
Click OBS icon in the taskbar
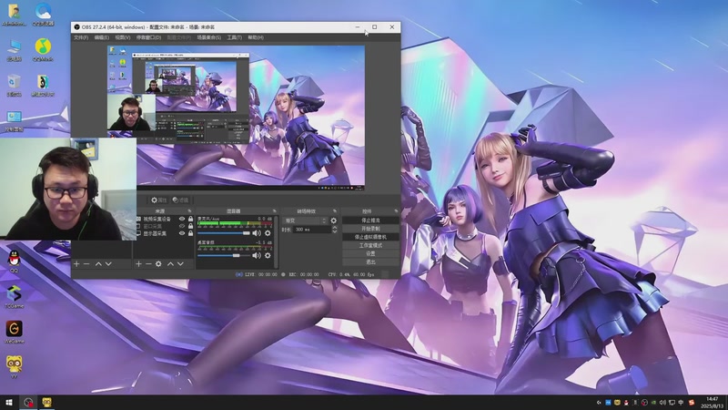point(28,402)
